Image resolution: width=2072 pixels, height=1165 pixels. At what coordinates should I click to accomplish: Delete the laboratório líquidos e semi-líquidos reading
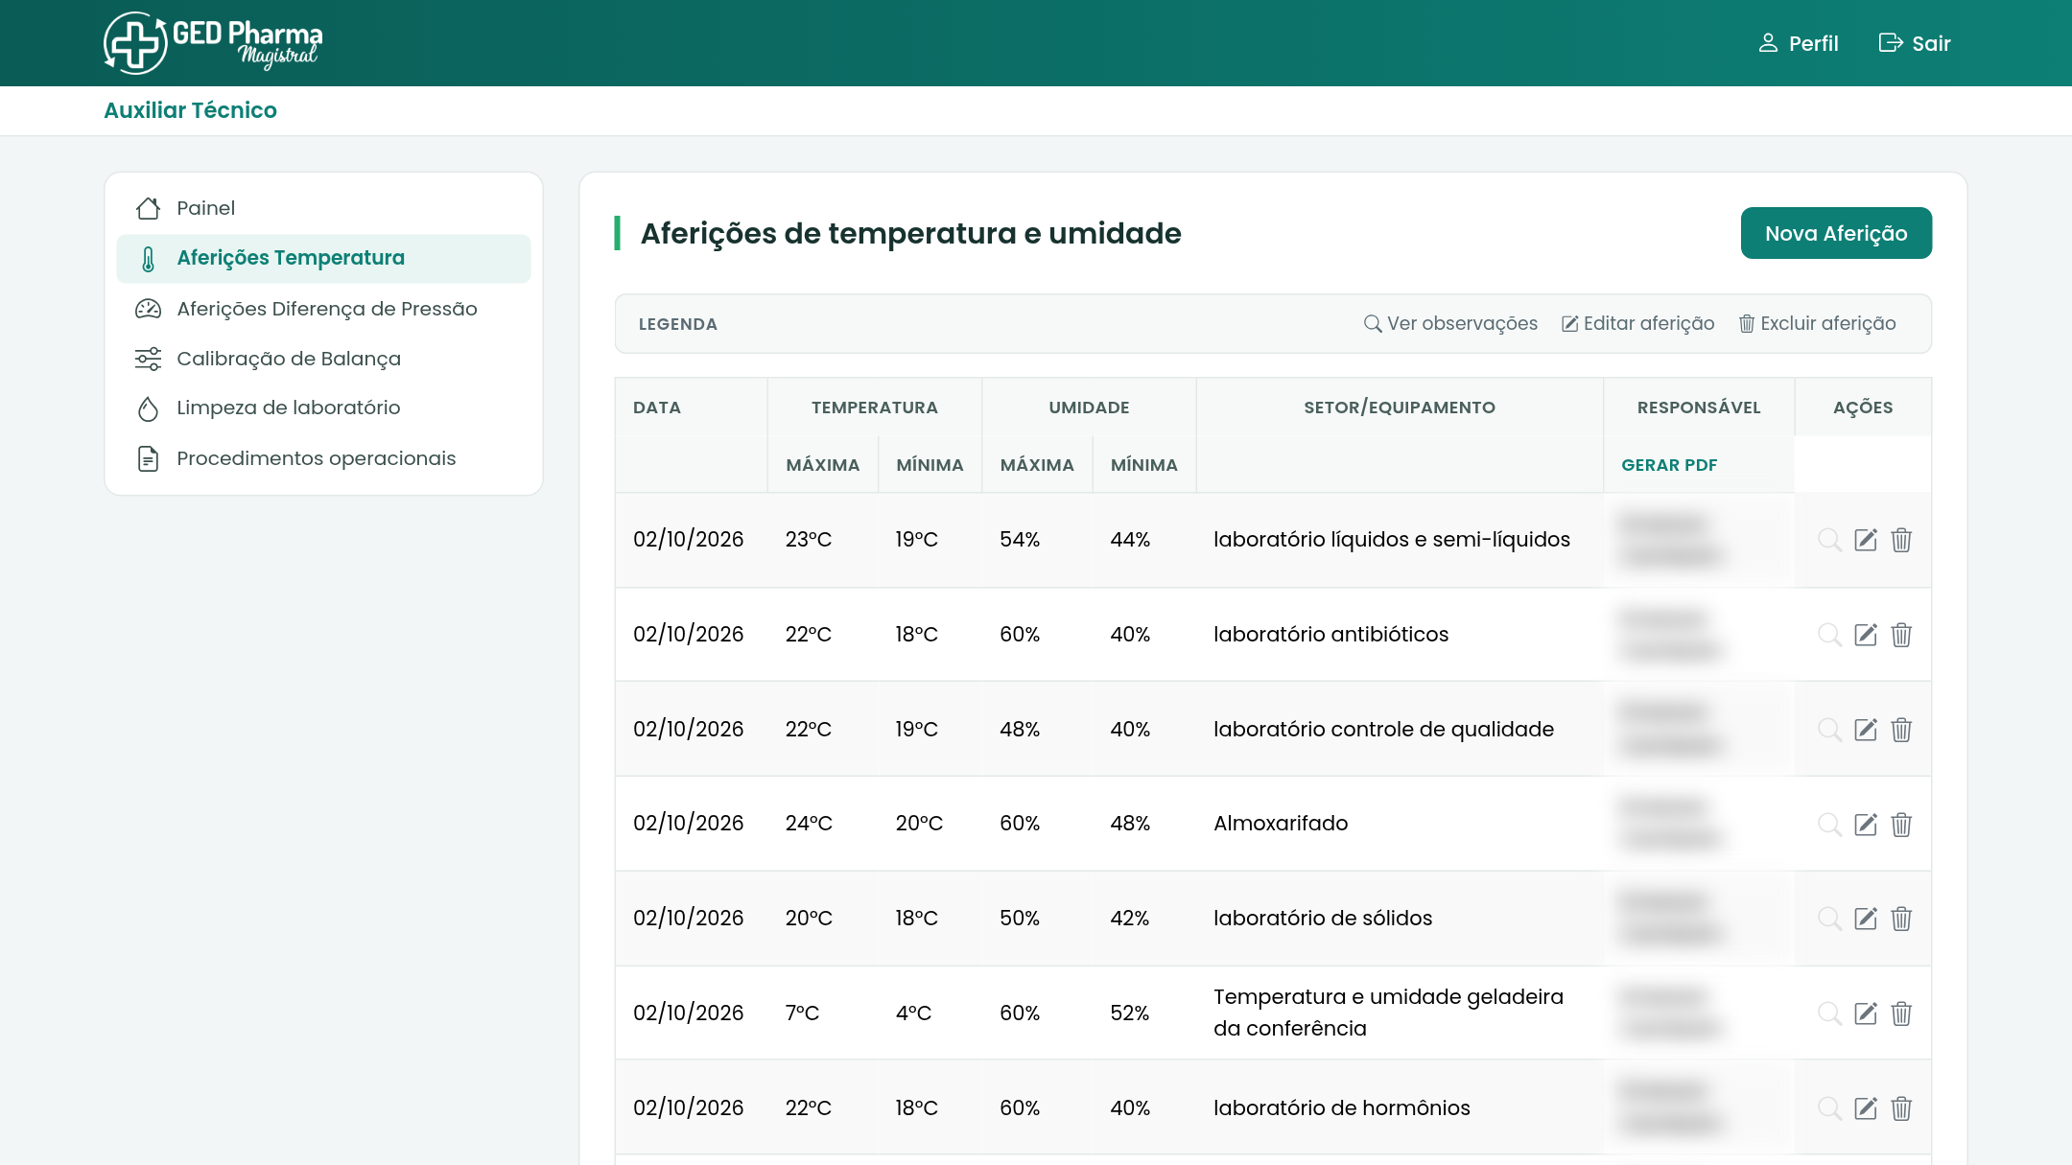tap(1901, 540)
